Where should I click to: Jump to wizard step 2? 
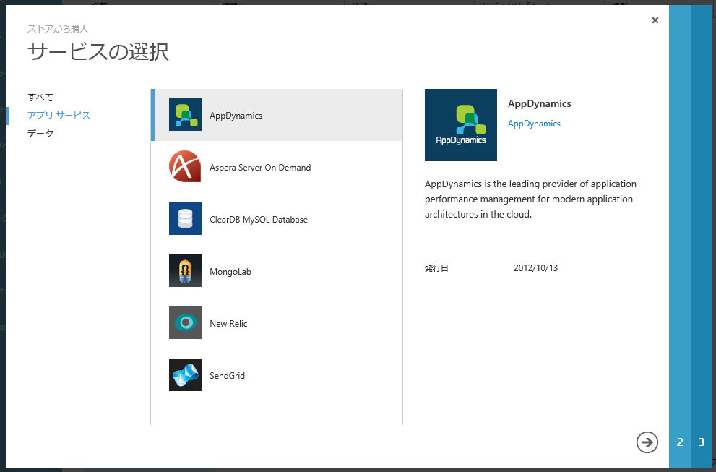tap(680, 442)
